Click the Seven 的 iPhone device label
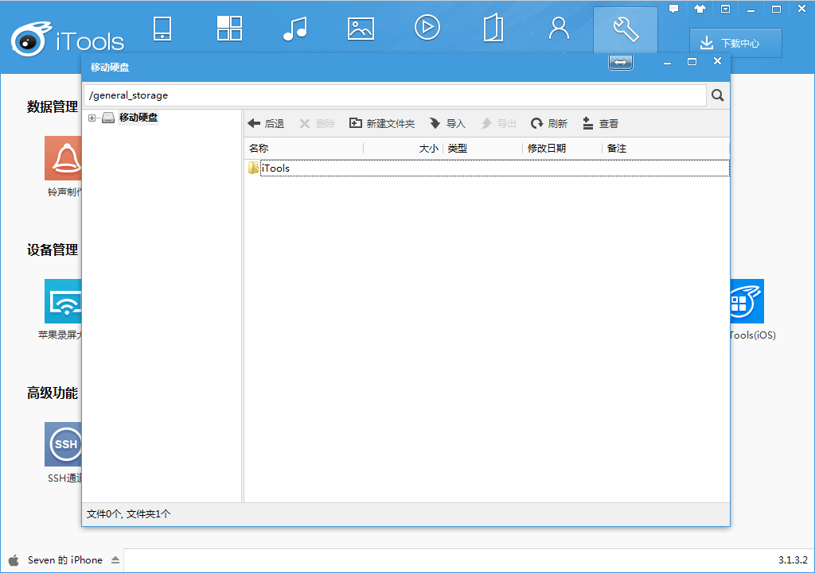Screen dimensions: 815x573 [65, 560]
